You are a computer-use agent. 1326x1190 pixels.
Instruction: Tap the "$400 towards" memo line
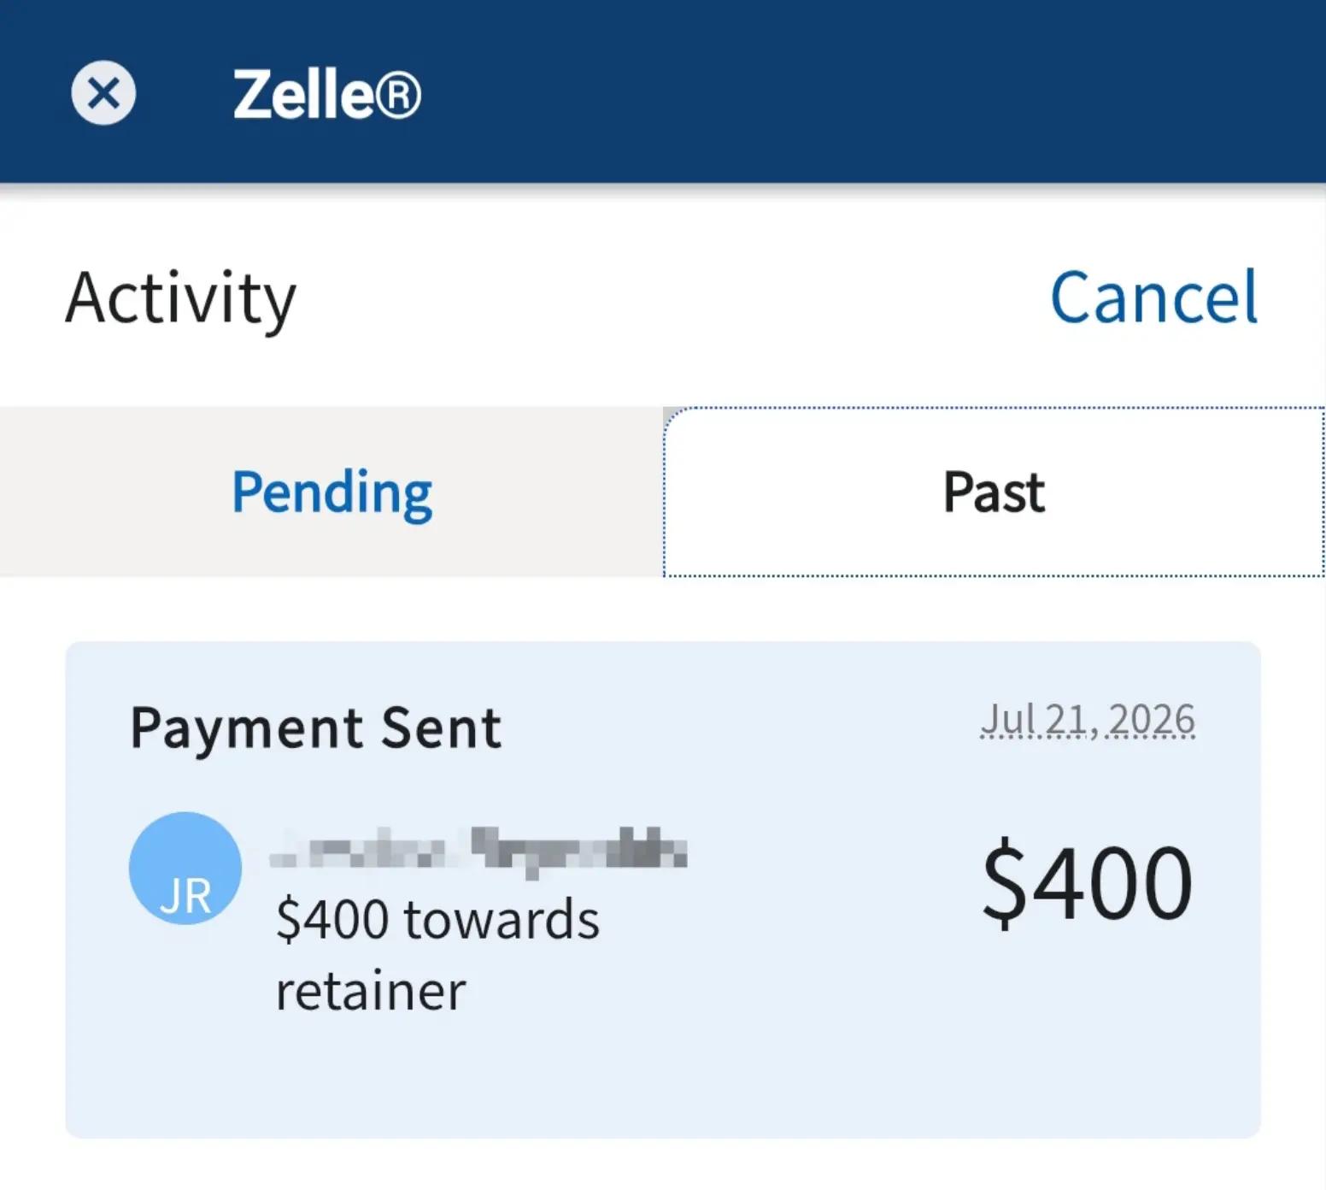pyautogui.click(x=437, y=920)
